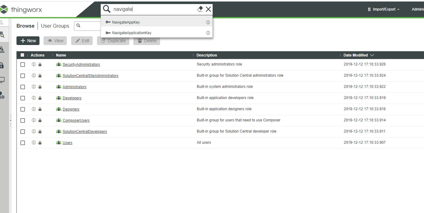424x213 pixels.
Task: Click lock icon for SolutionCentralDevelopers row
Action: (x=40, y=132)
